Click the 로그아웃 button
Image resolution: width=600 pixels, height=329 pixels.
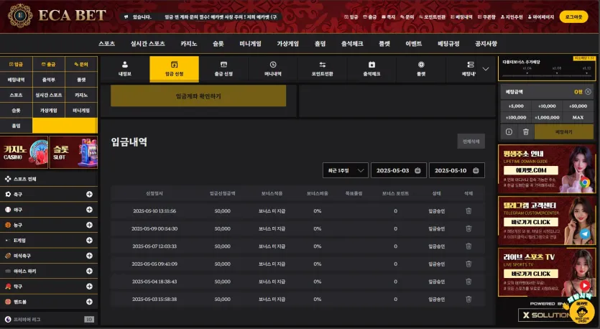click(x=573, y=17)
